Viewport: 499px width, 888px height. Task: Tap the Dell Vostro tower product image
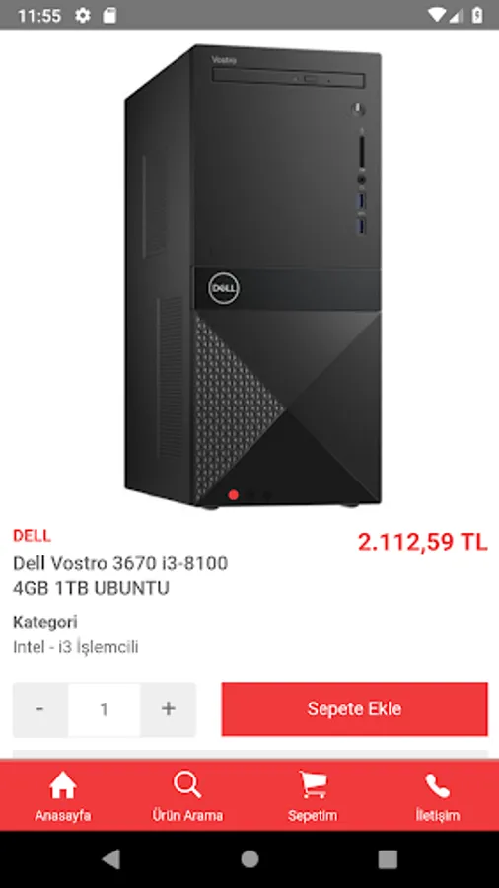[252, 276]
